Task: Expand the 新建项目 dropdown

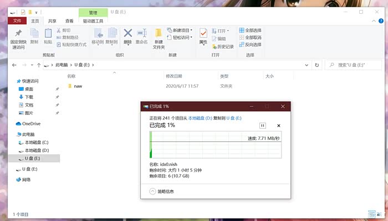Action: coord(181,30)
